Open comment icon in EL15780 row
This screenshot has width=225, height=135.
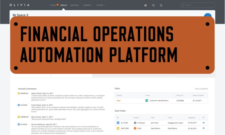tap(203, 123)
